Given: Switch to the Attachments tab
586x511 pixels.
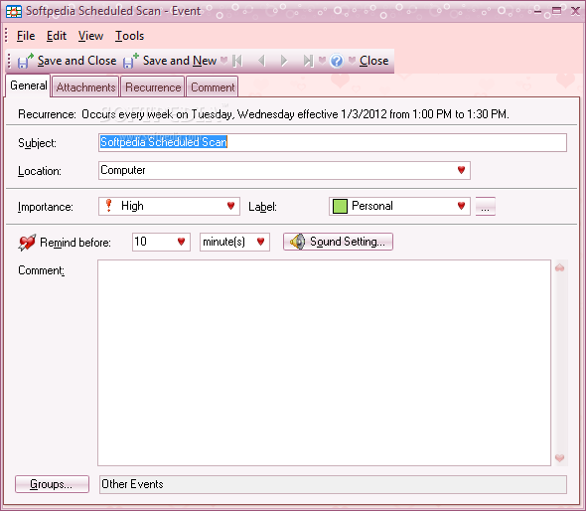Looking at the screenshot, I should click(85, 87).
